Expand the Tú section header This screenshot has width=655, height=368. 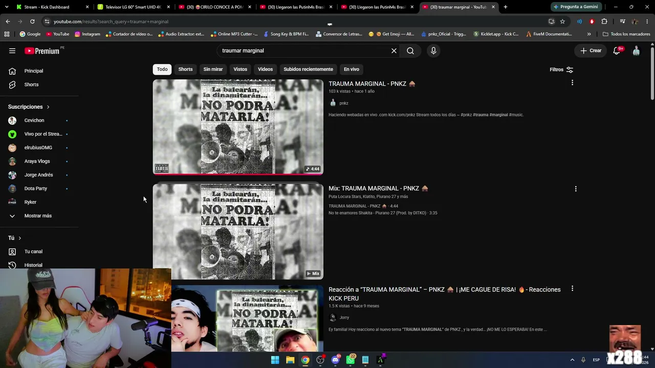pos(15,238)
